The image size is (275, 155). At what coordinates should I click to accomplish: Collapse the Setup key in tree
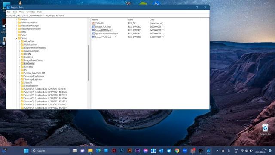point(17,38)
